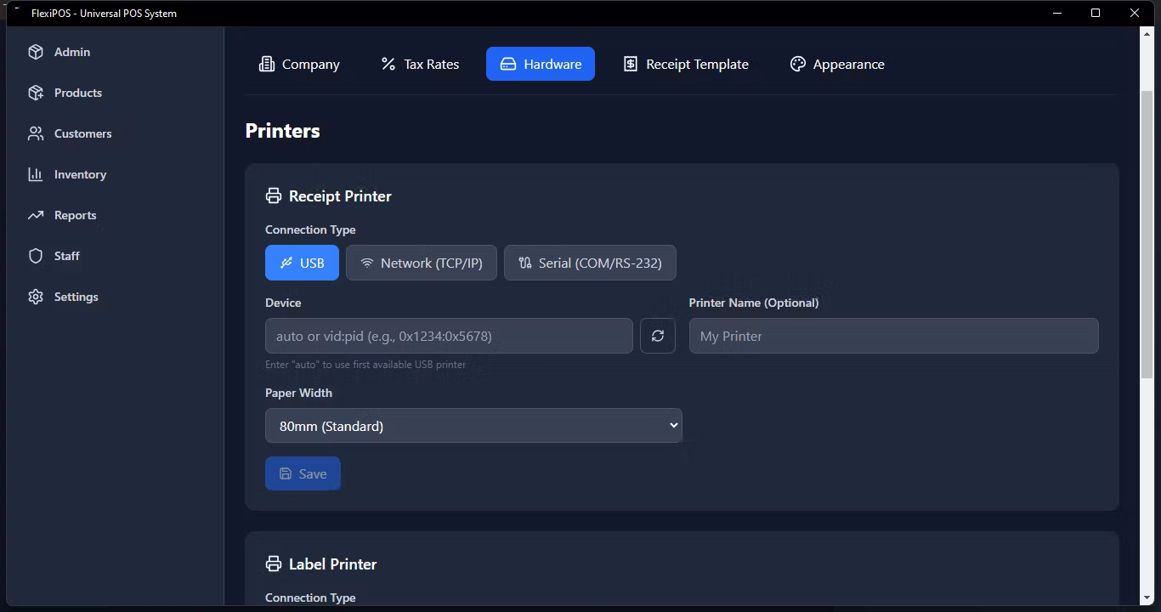The image size is (1161, 612).
Task: Click the Paper Width label
Action: tap(298, 393)
